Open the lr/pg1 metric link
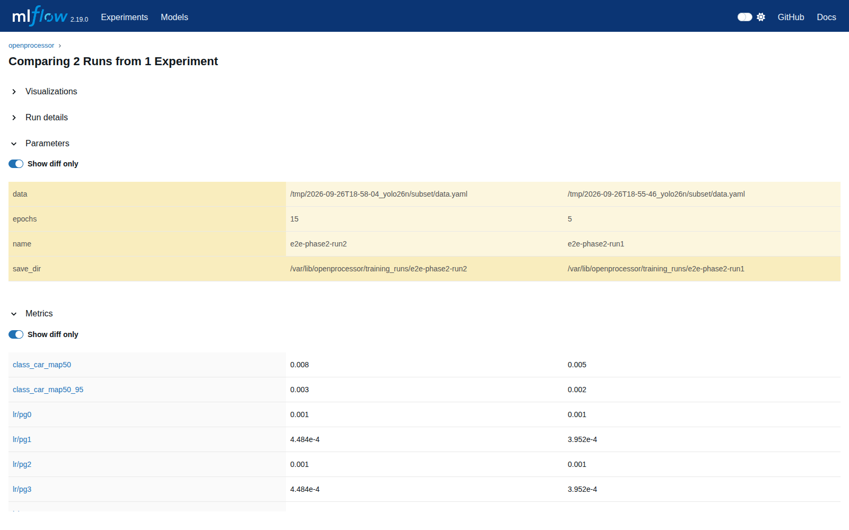 [22, 439]
